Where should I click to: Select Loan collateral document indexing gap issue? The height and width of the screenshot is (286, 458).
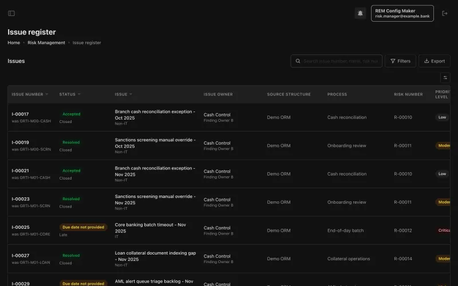click(x=155, y=256)
